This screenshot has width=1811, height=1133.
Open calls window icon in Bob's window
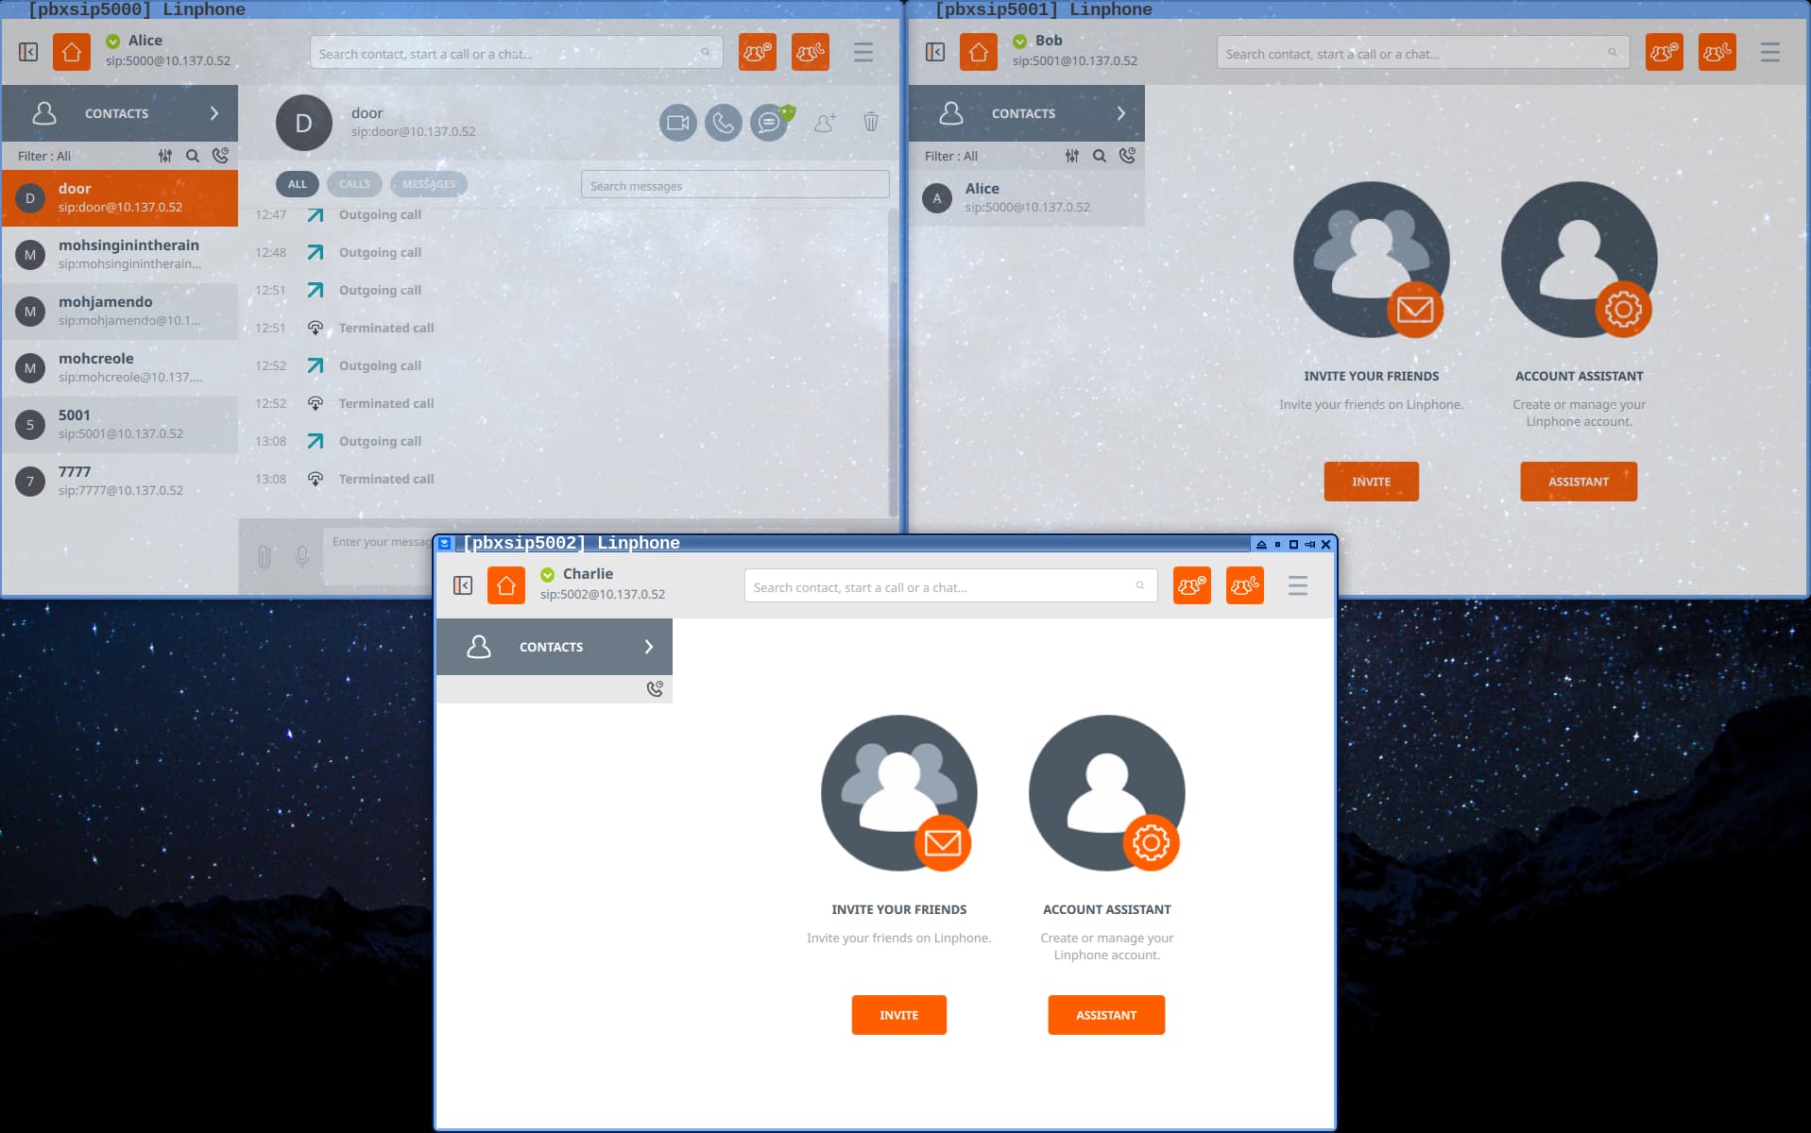(x=1717, y=52)
